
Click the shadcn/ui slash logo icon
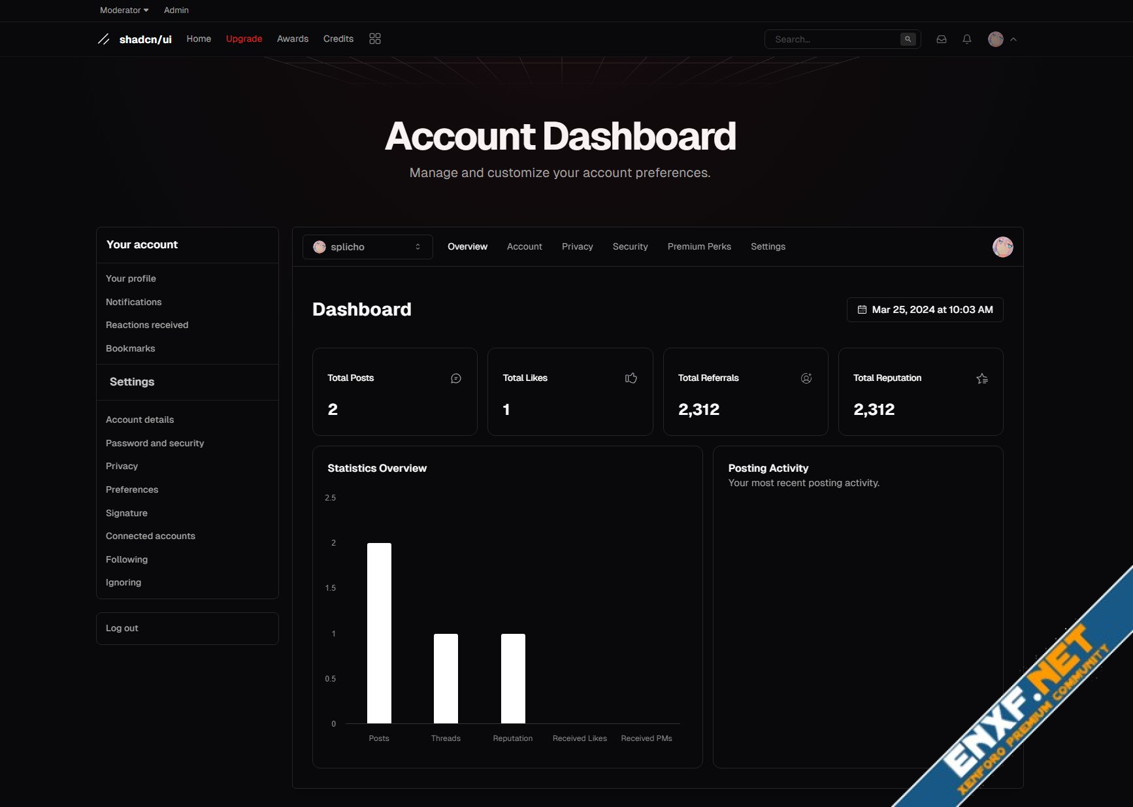click(103, 39)
